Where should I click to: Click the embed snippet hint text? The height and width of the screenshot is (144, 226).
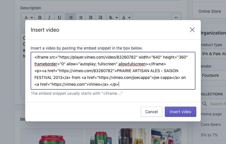77,93
